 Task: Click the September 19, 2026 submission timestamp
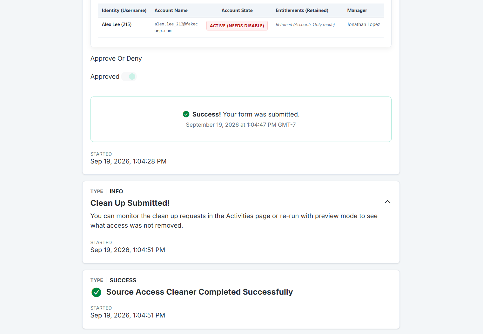pos(241,125)
